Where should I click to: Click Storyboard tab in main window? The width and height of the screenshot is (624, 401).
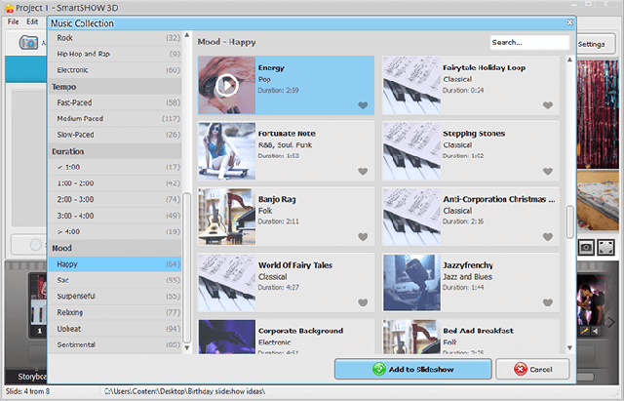[x=32, y=377]
